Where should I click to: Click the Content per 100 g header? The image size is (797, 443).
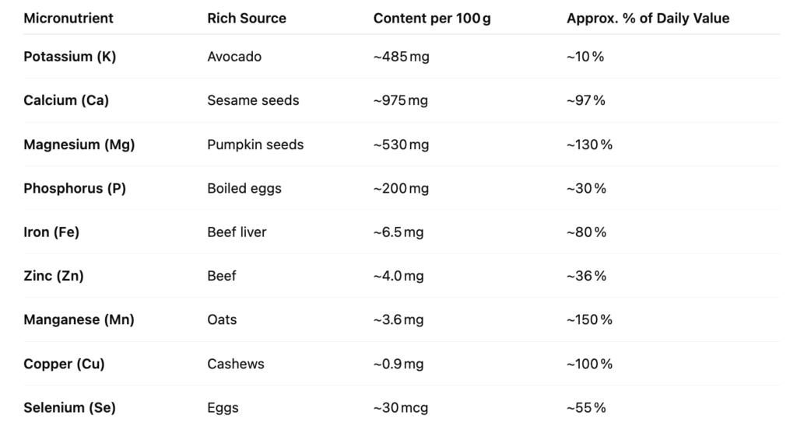pyautogui.click(x=432, y=19)
